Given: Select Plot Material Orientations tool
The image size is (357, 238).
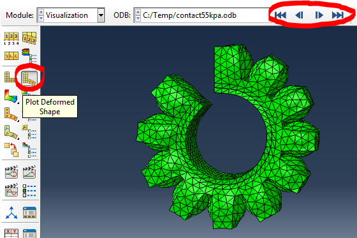Looking at the screenshot, I should (11, 132).
